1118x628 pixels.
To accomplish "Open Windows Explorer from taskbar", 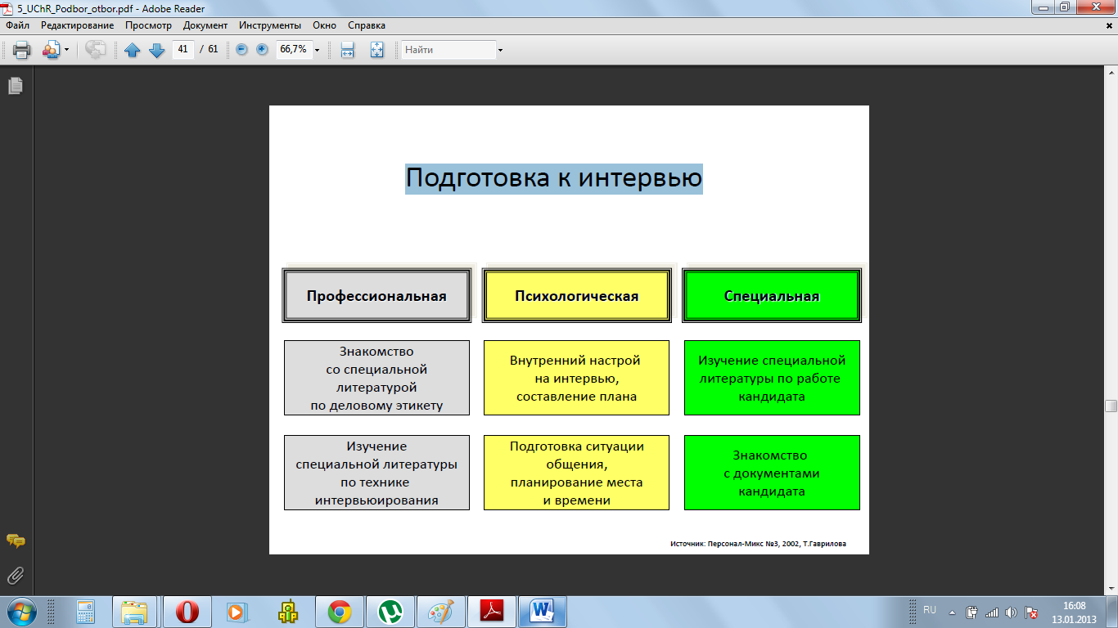I will 135,611.
